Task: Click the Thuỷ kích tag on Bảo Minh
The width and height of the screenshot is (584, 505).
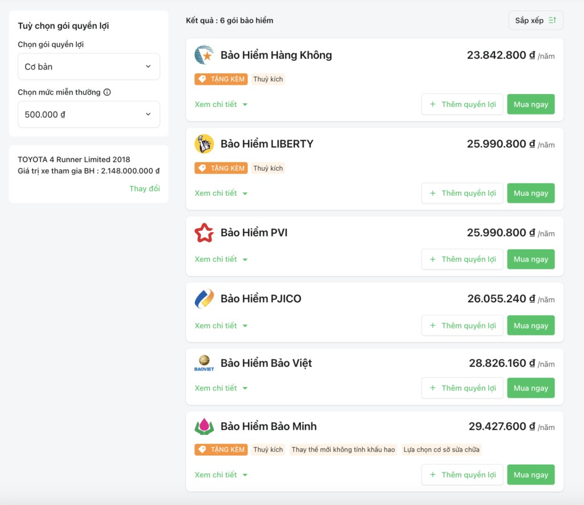Action: point(268,450)
